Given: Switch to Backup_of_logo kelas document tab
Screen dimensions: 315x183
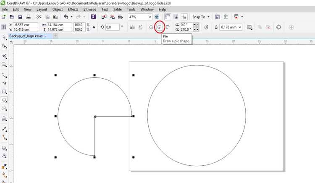Looking at the screenshot, I should click(28, 36).
